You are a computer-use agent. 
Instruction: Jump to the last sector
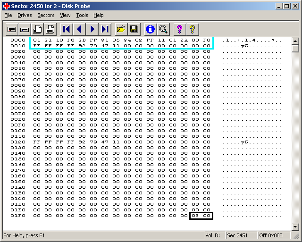click(105, 29)
